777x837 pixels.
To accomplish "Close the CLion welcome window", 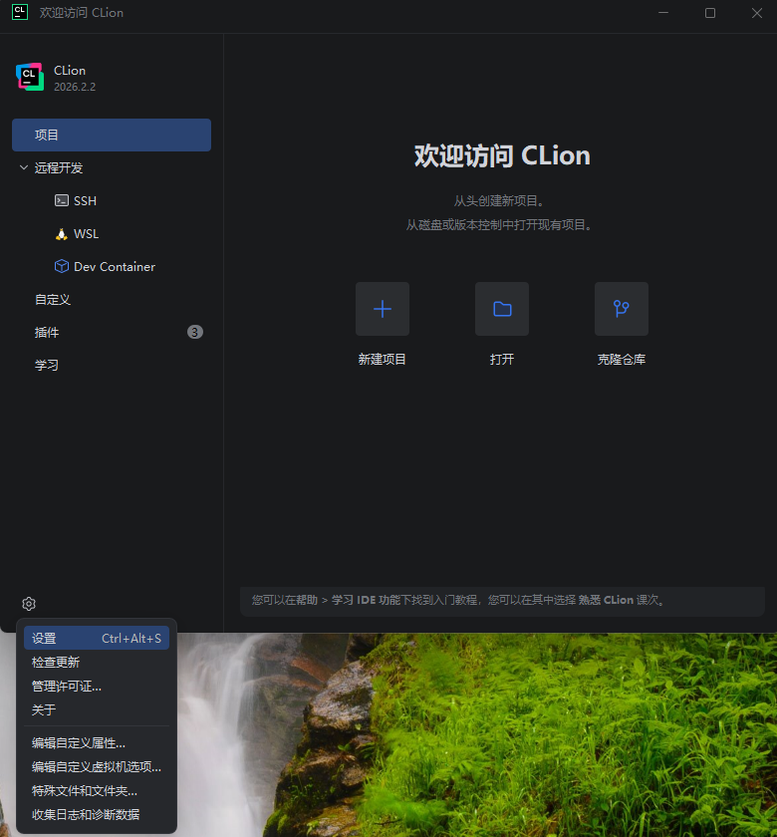I will (x=757, y=12).
